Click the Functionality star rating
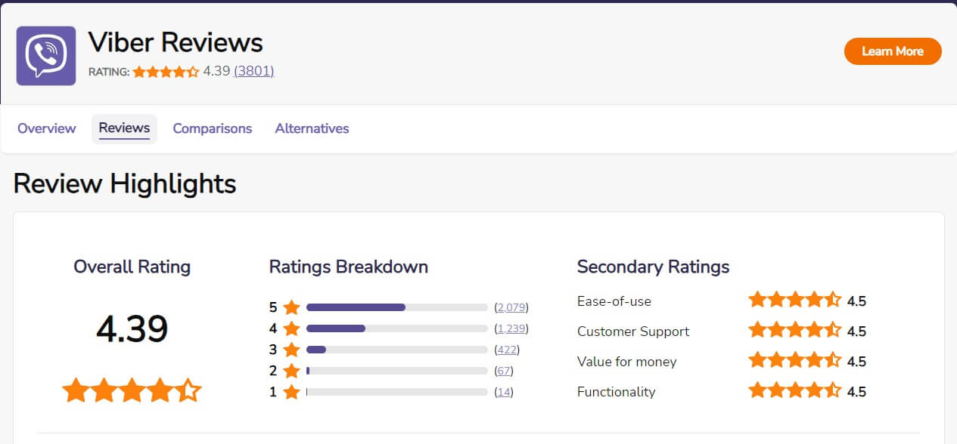The image size is (957, 444). [794, 391]
